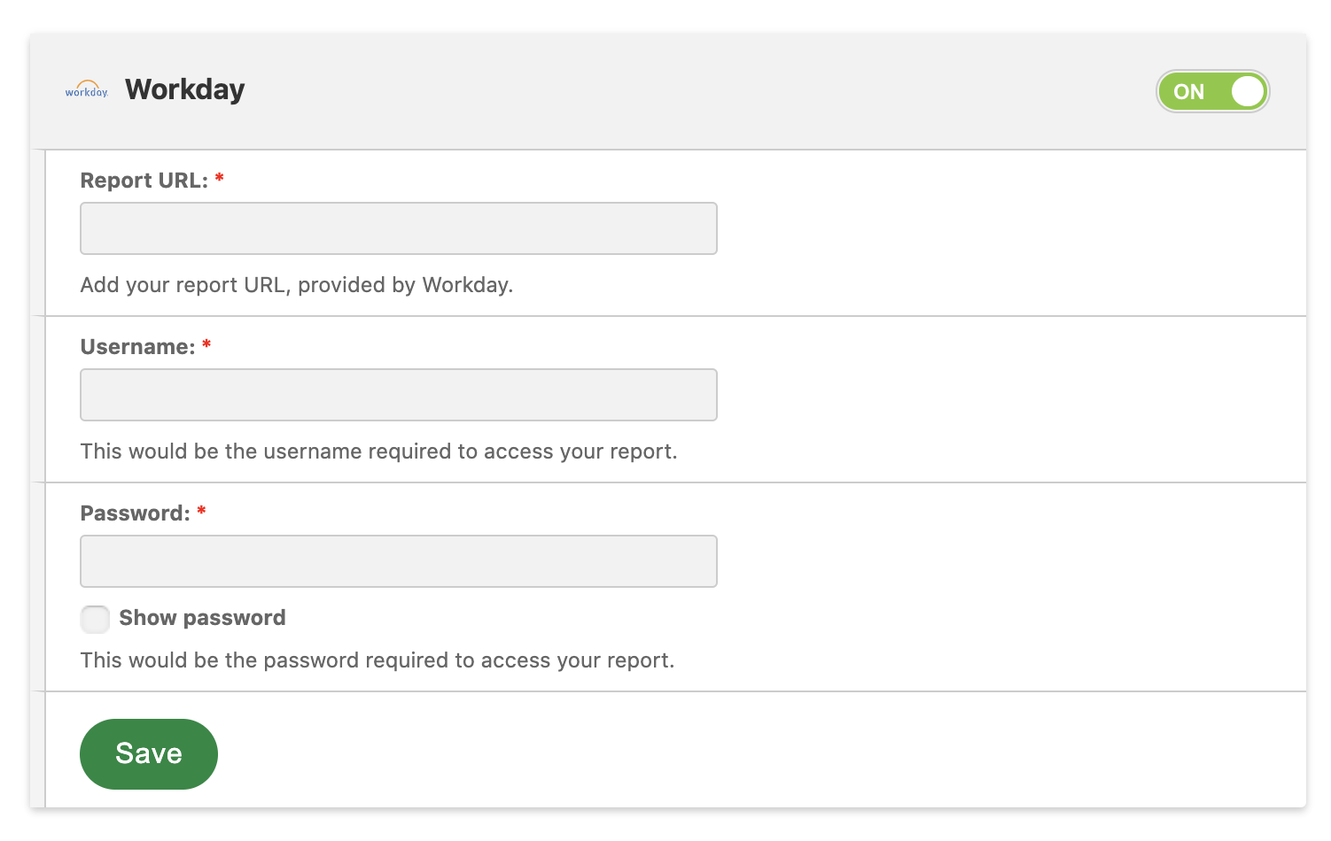Click the Save button
Viewport: 1331px width, 841px height.
click(149, 753)
